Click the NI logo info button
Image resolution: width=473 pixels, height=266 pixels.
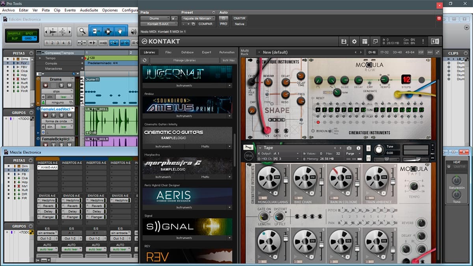(434, 41)
